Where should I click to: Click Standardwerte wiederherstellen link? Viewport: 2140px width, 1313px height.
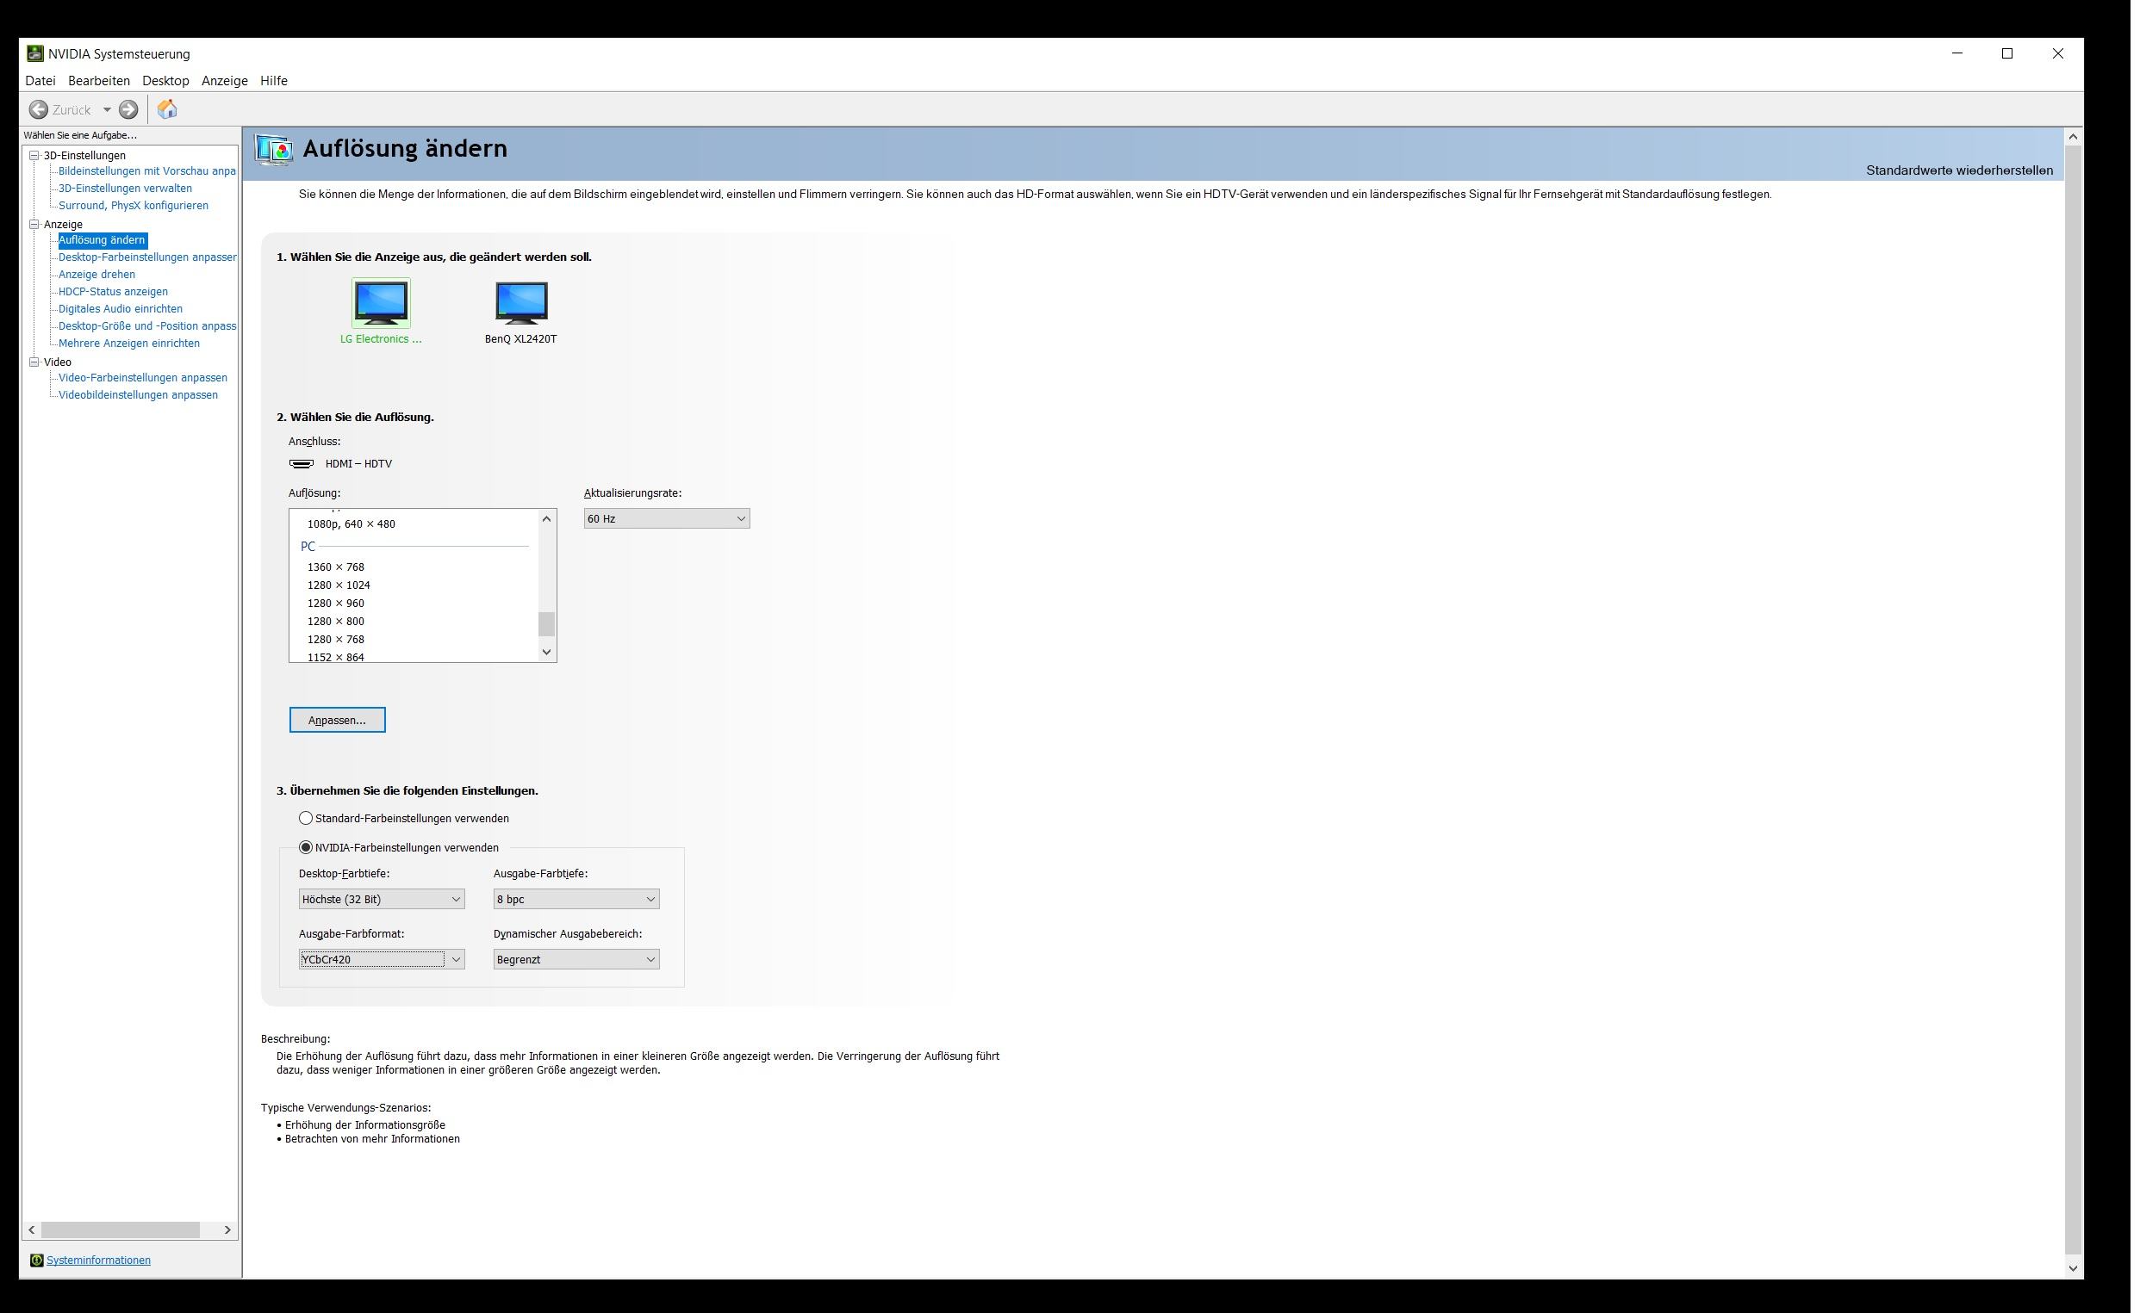tap(1959, 170)
